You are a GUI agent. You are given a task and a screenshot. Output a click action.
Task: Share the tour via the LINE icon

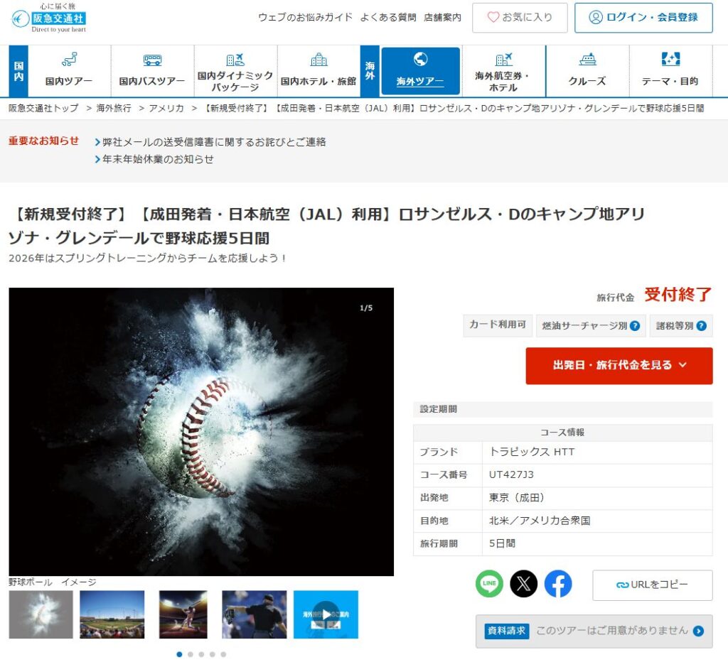tap(489, 584)
